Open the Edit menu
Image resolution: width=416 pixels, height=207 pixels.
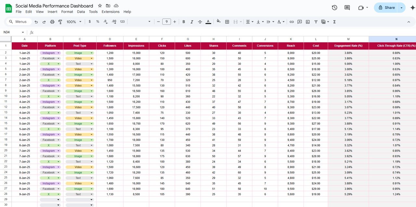pyautogui.click(x=29, y=12)
